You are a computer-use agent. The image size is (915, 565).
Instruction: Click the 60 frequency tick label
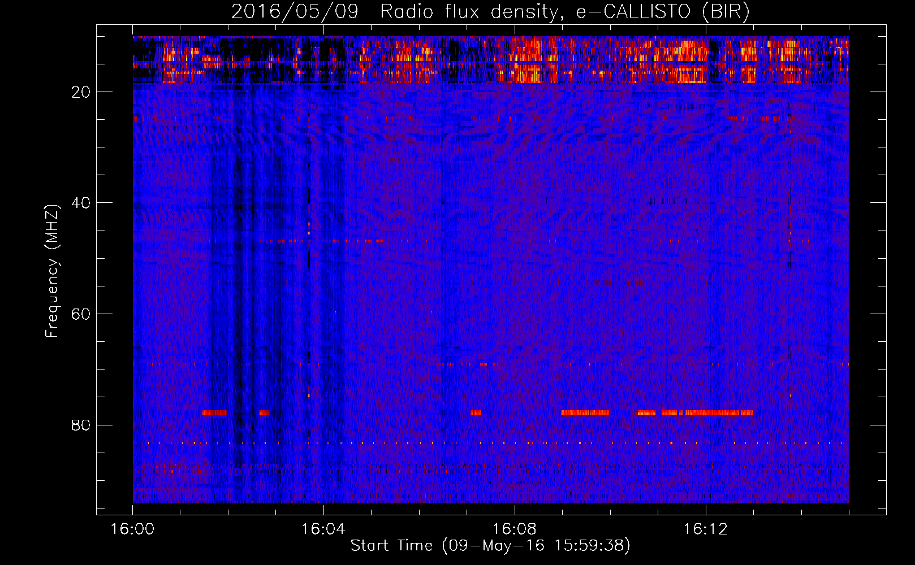(81, 314)
